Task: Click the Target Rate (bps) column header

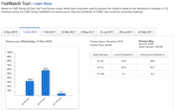Action: click(x=100, y=55)
